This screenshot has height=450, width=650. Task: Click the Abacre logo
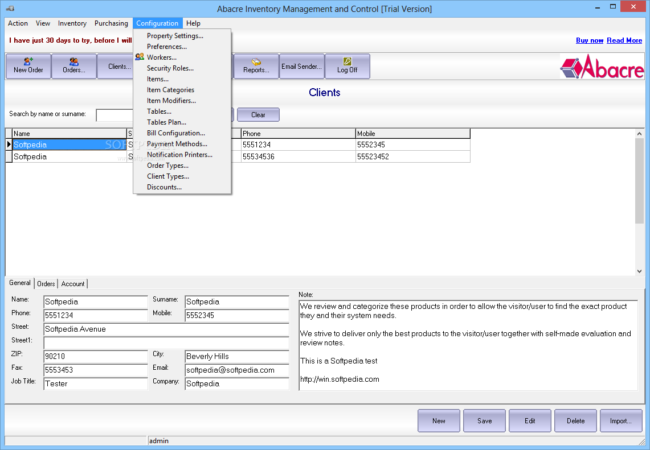click(x=602, y=67)
